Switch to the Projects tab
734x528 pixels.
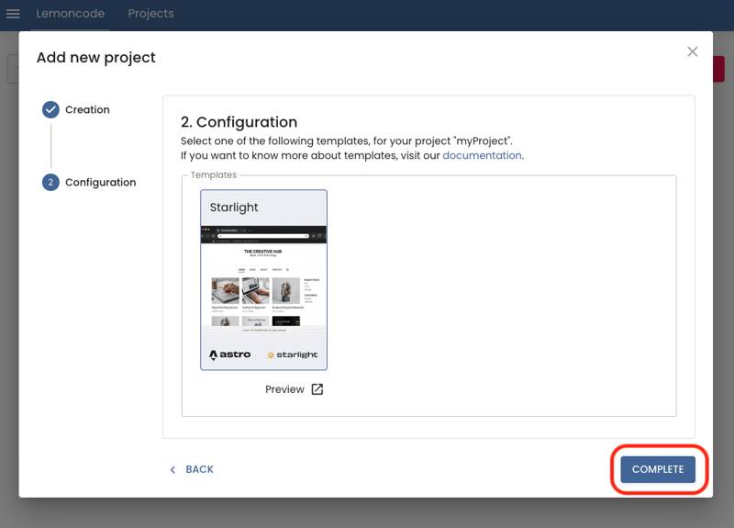pos(150,14)
